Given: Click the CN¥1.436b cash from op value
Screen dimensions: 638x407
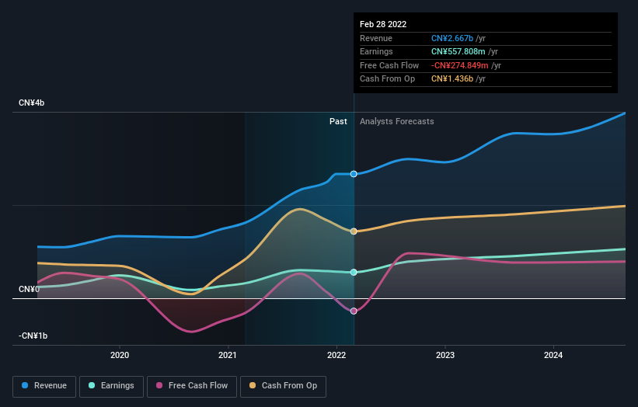Looking at the screenshot, I should (x=452, y=79).
